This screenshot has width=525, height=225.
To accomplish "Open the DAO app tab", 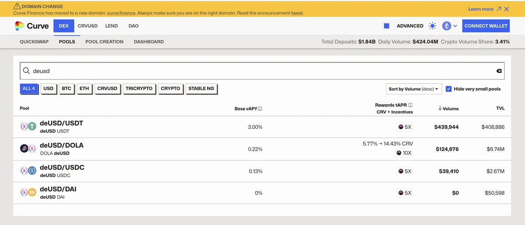I will pos(133,26).
